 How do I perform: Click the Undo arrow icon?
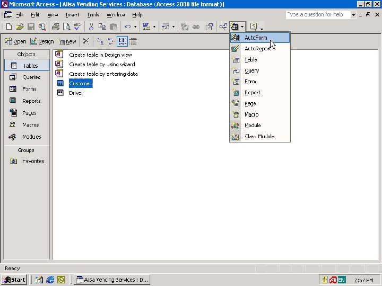(127, 27)
